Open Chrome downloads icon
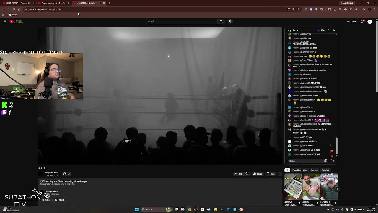Screen dimensions: 378x213 (335, 9)
